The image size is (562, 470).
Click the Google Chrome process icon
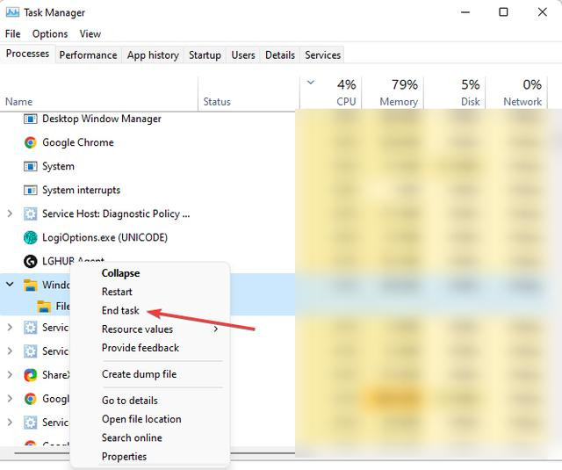click(31, 142)
